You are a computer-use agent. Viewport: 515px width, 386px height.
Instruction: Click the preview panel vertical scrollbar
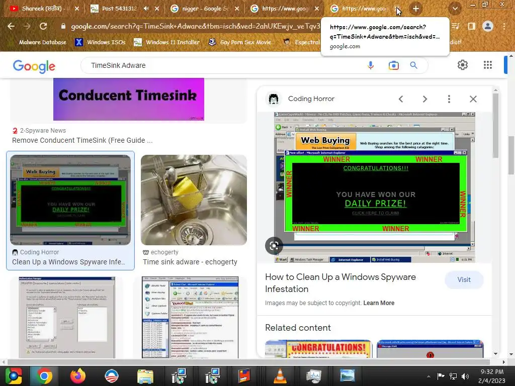click(x=495, y=126)
